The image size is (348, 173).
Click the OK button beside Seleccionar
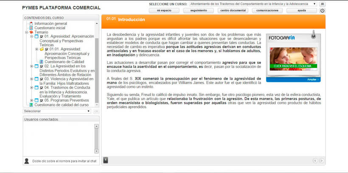pyautogui.click(x=96, y=112)
